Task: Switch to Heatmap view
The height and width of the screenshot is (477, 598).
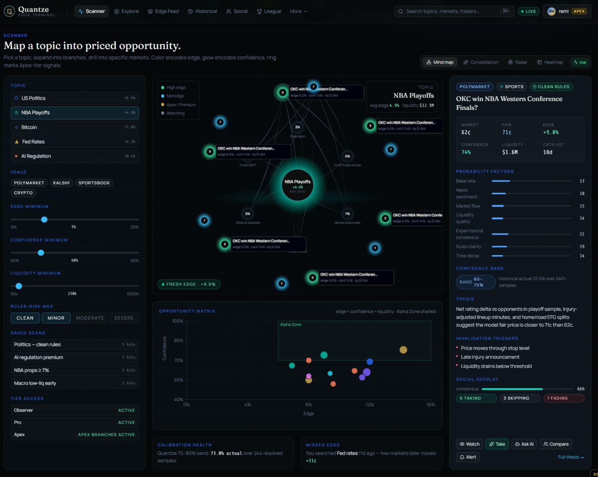Action: point(550,62)
